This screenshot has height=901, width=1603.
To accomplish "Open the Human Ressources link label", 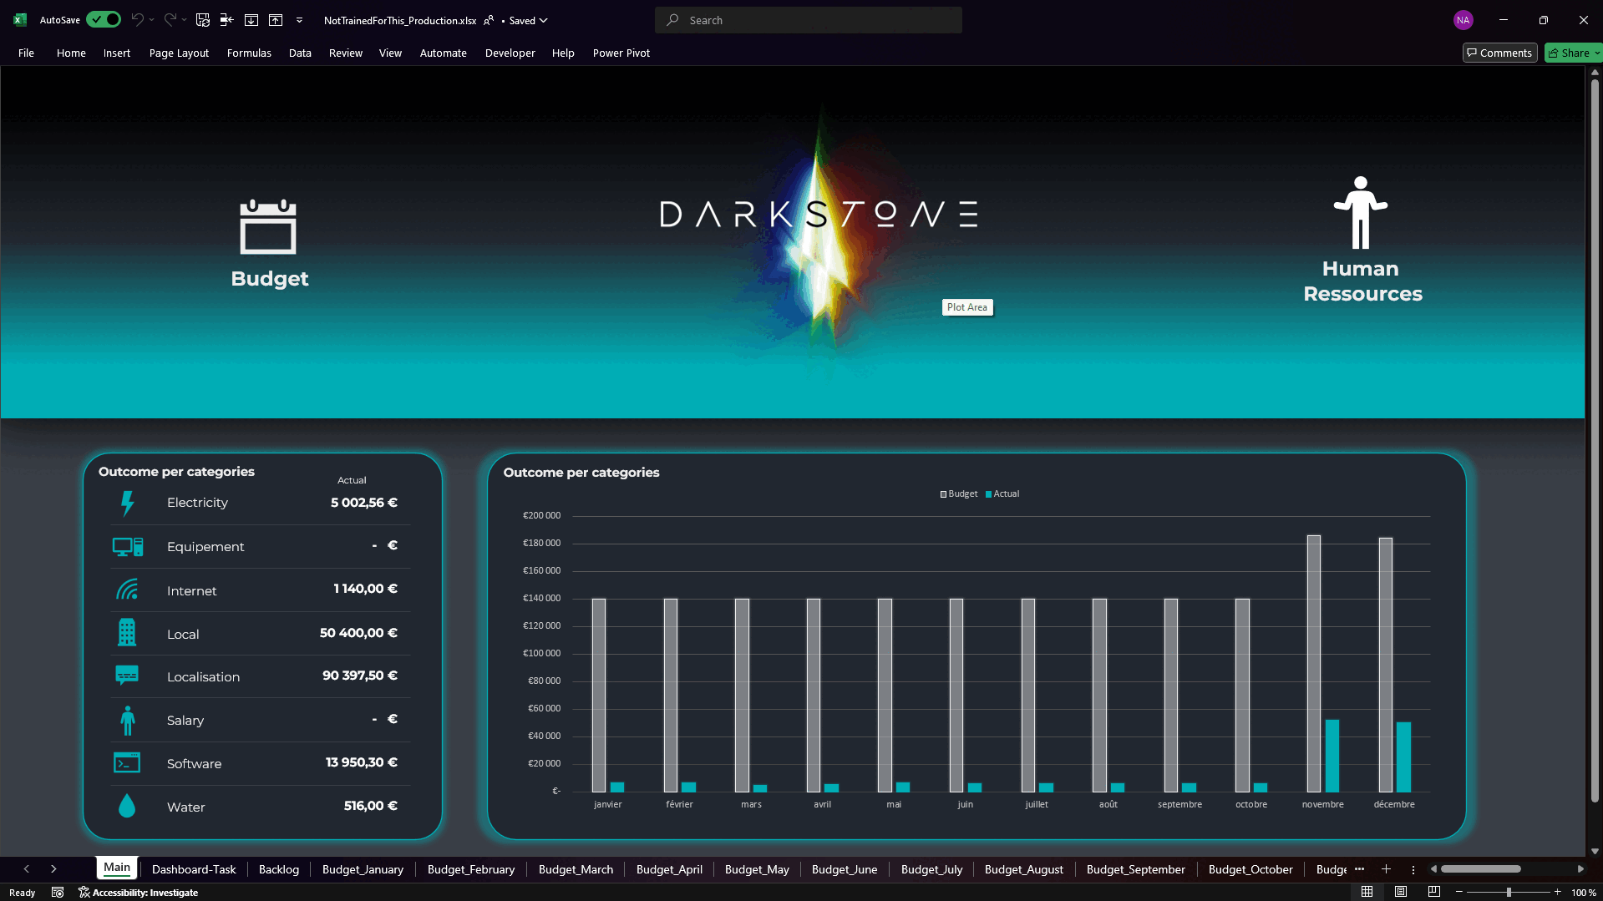I will (1362, 281).
